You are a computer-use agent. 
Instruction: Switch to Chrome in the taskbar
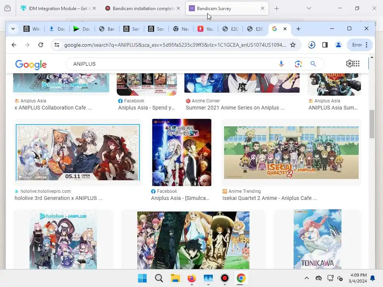(x=241, y=278)
